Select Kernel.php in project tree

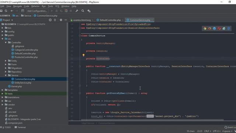[16, 86]
